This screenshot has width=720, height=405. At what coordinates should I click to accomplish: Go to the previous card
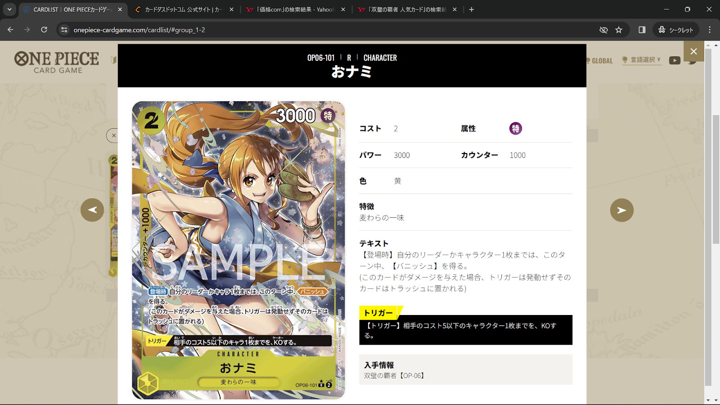92,210
